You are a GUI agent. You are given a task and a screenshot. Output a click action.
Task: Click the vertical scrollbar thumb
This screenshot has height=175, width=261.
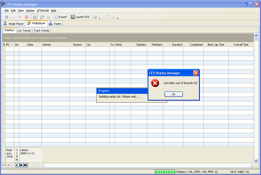[256, 39]
